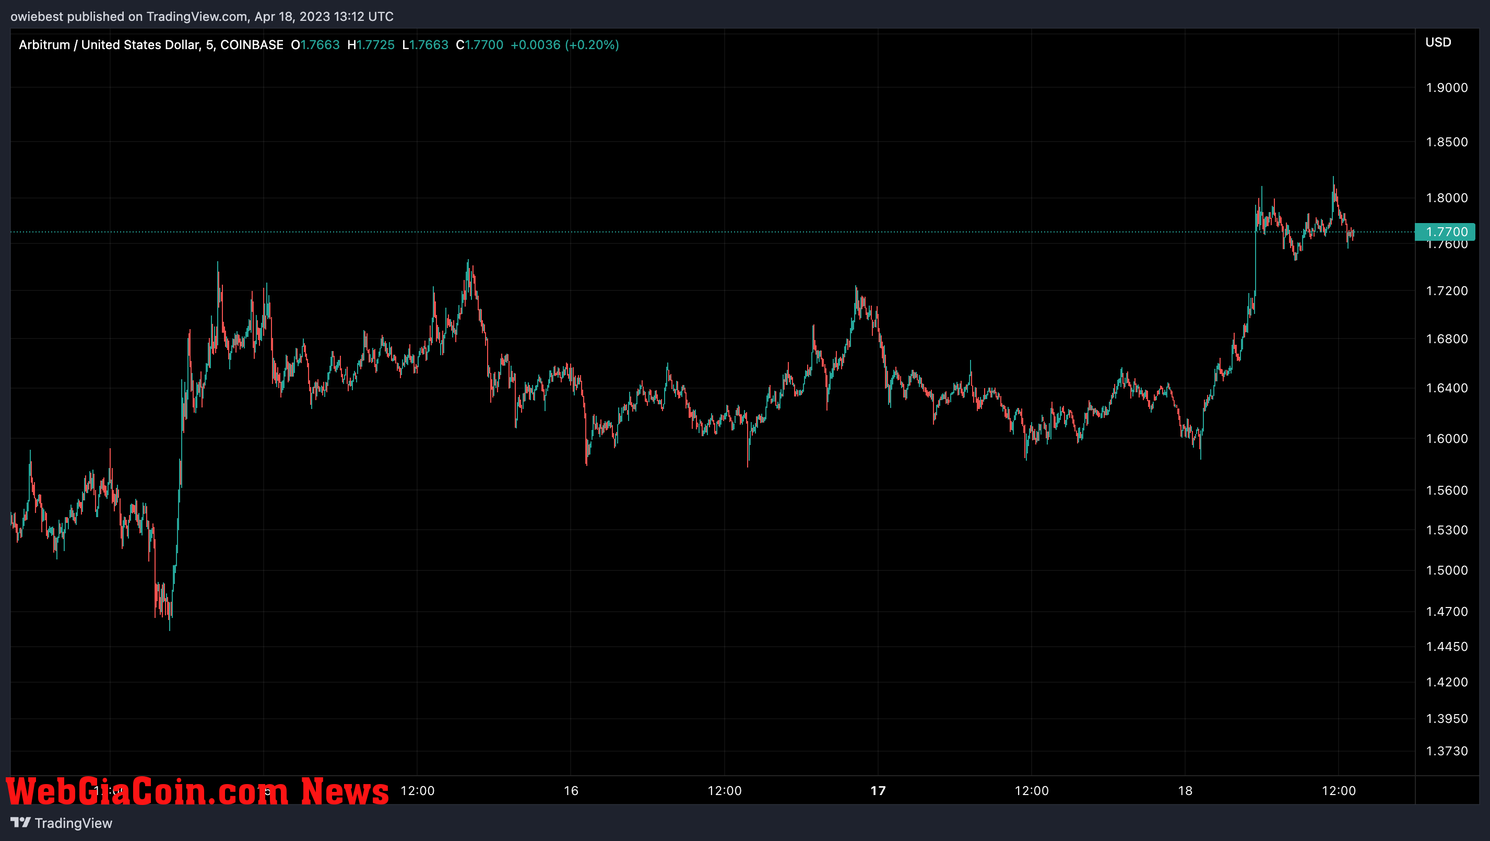Image resolution: width=1490 pixels, height=841 pixels.
Task: Click the TradingView logo icon
Action: (x=20, y=822)
